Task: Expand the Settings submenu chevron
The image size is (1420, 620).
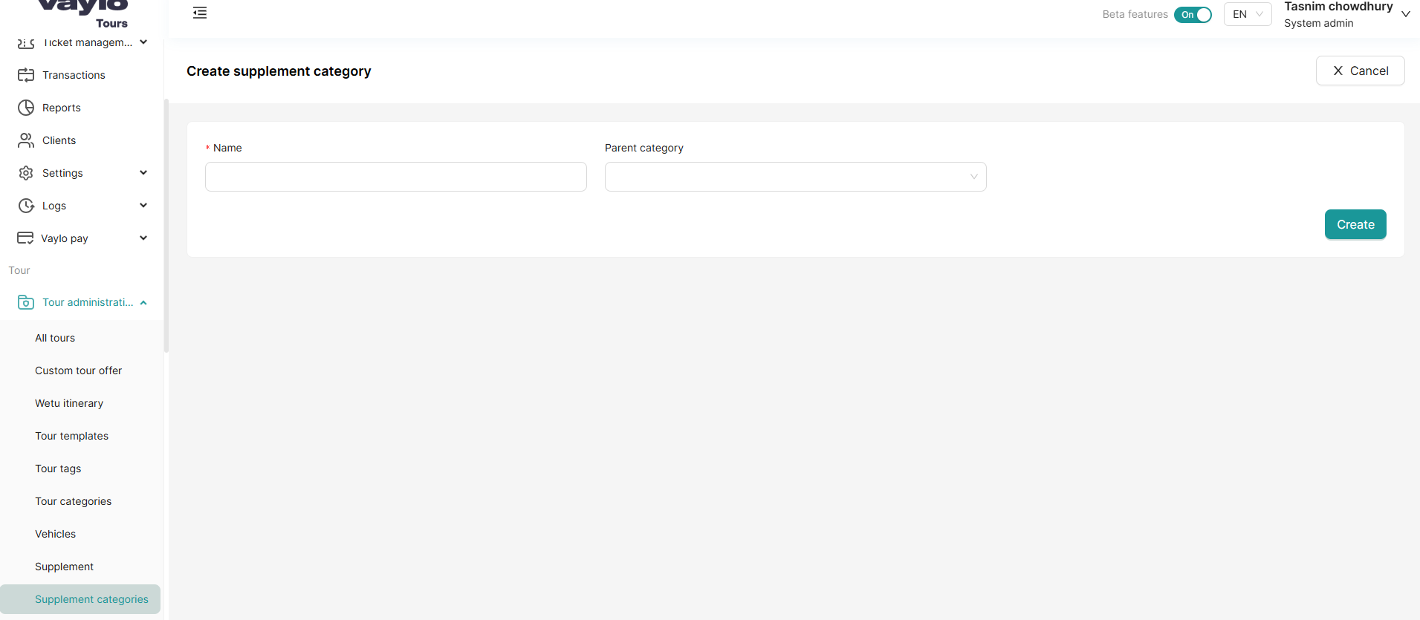Action: tap(143, 173)
